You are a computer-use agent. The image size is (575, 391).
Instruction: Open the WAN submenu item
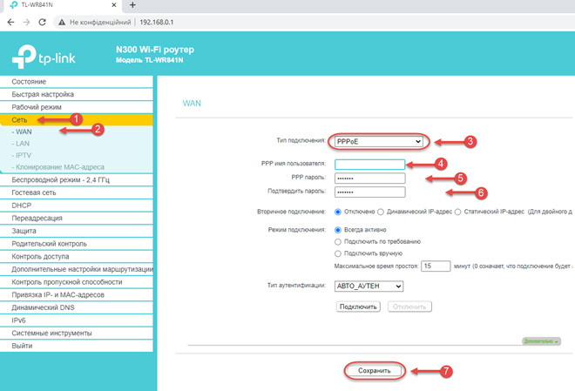point(23,131)
